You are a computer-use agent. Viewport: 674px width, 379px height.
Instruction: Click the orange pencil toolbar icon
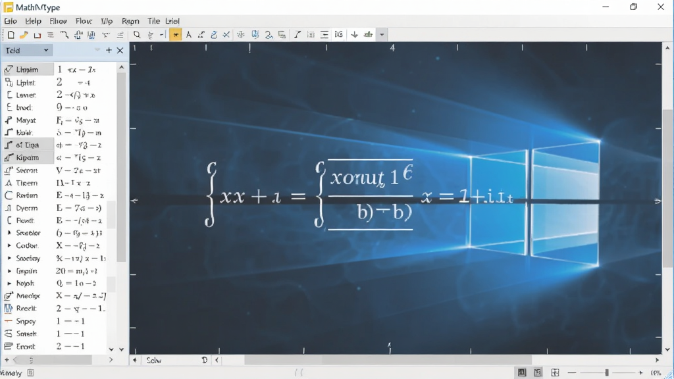pos(24,35)
